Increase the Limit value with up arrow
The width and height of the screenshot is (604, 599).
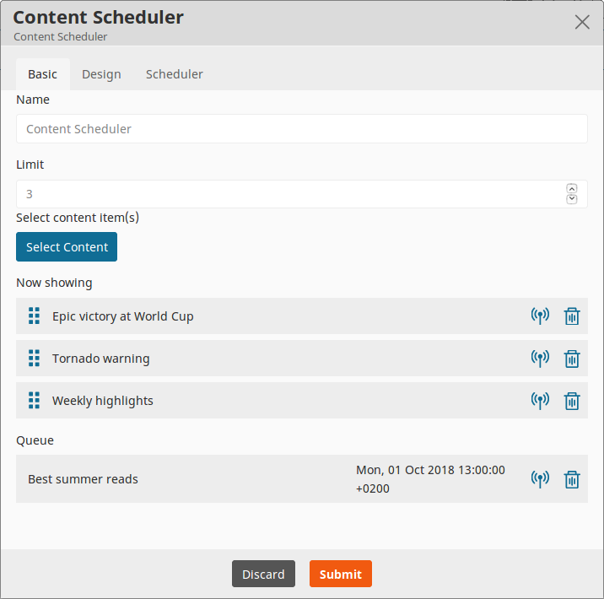pos(572,189)
